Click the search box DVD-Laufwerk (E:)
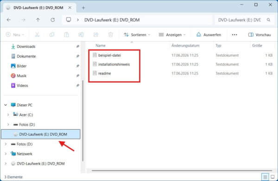The image size is (278, 181). (244, 20)
